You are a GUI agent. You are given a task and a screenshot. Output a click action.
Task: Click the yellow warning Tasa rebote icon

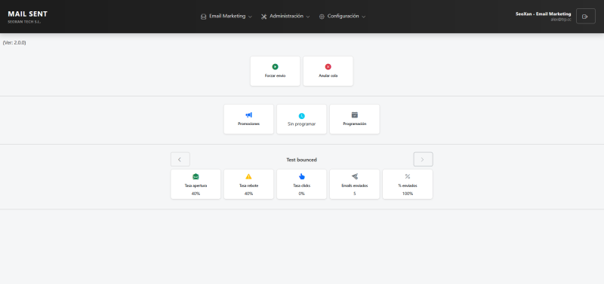248,176
